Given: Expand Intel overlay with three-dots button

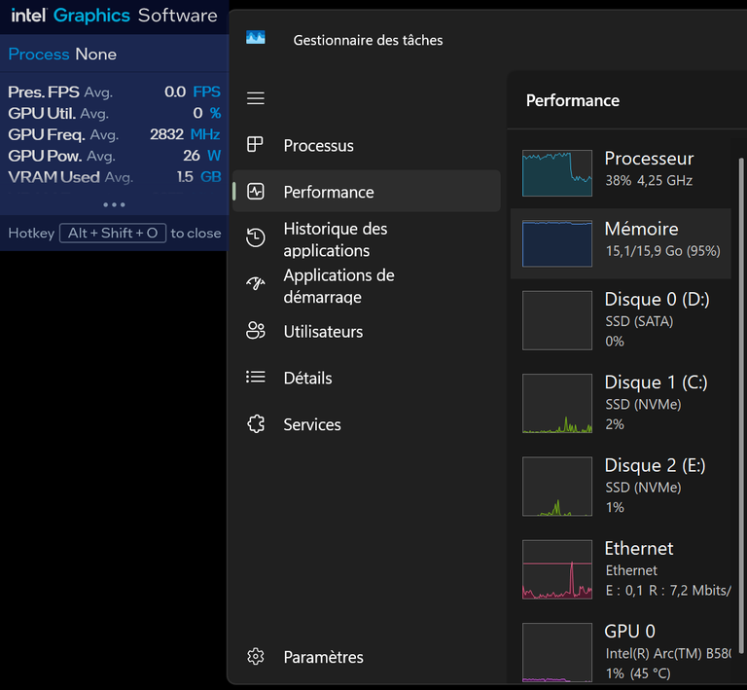Looking at the screenshot, I should tap(115, 205).
